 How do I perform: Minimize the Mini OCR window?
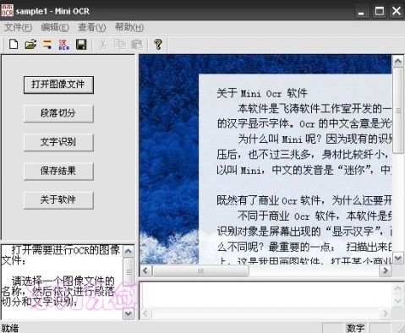361,12
